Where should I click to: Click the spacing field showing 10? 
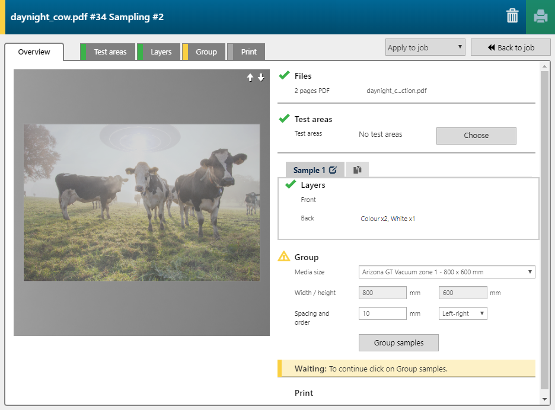tap(382, 313)
